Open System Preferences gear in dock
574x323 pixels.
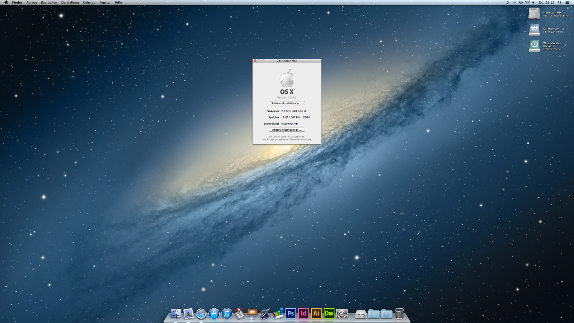[x=342, y=314]
